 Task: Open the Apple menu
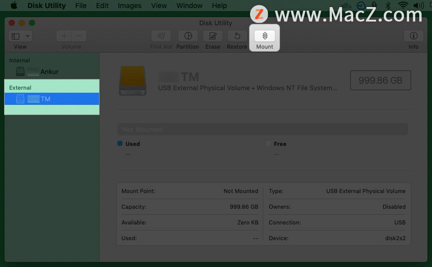pos(14,6)
